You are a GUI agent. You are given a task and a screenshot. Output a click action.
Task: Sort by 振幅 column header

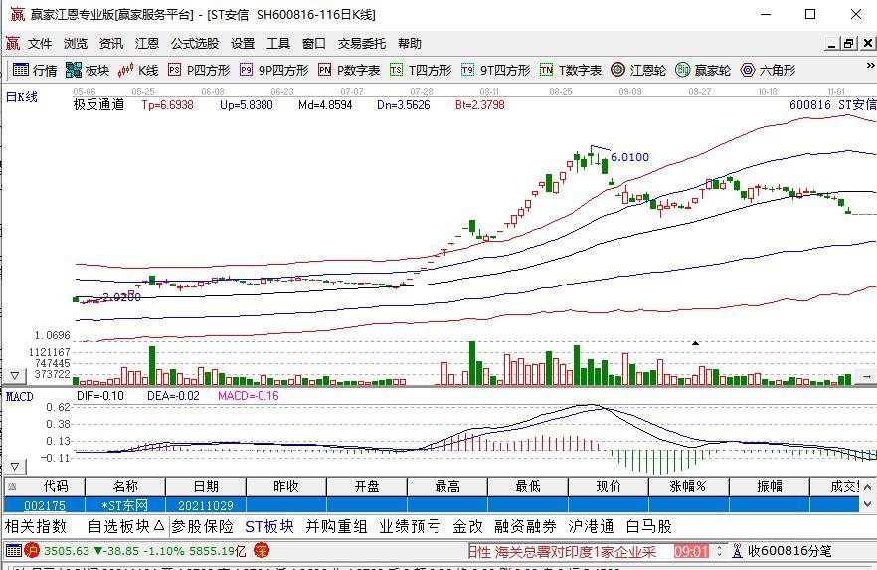click(769, 486)
